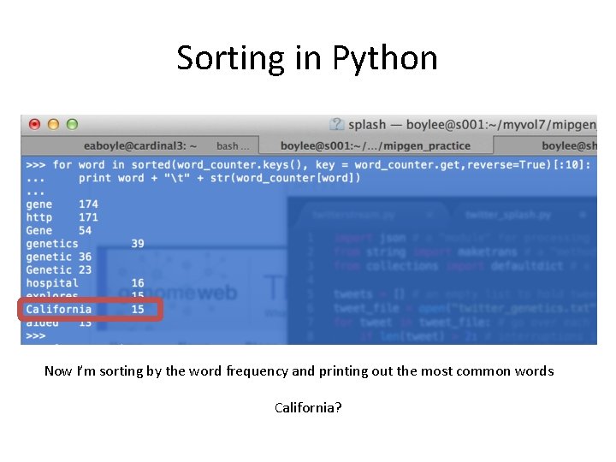Switch to the eaboyle@cardinal3 bash tab

click(x=139, y=145)
